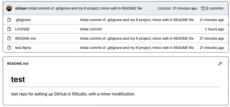Open the latest commit message in header

click(85, 8)
